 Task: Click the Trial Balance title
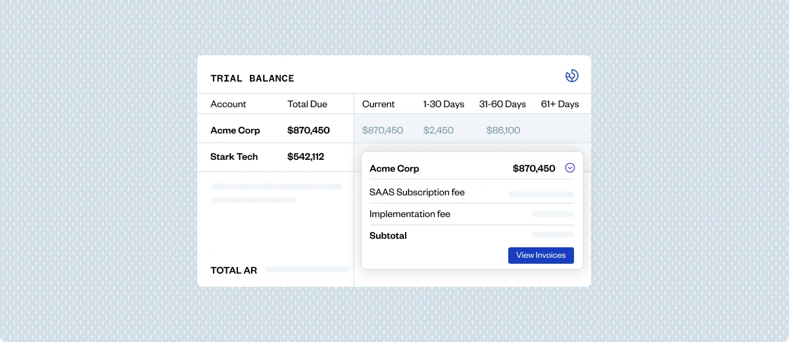[252, 78]
